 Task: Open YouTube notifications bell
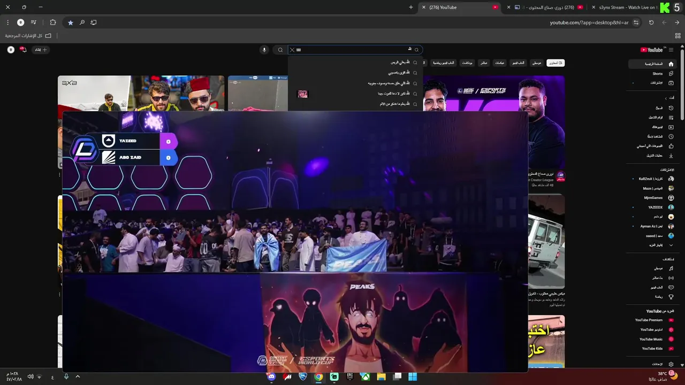point(23,50)
